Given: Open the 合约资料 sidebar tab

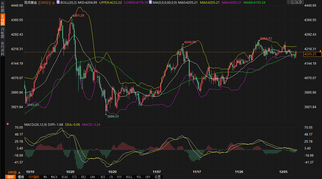Looking at the screenshot, I should (x=3, y=49).
